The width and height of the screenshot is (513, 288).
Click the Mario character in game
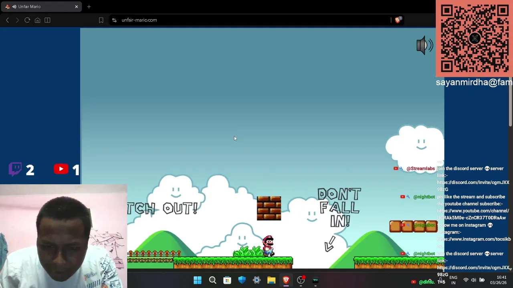268,246
